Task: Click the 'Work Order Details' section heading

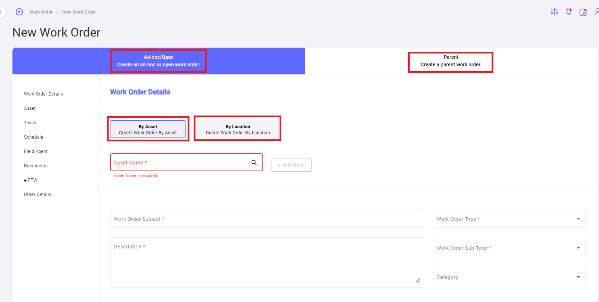Action: [140, 92]
